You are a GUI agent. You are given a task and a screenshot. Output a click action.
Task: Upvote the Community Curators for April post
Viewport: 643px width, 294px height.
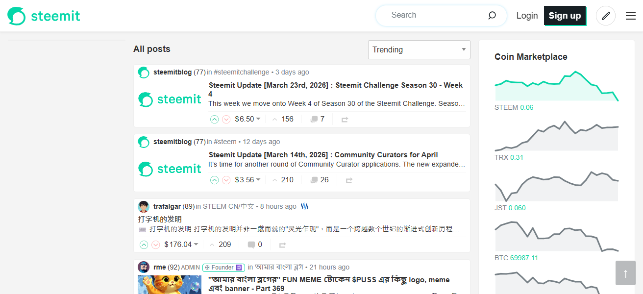214,180
